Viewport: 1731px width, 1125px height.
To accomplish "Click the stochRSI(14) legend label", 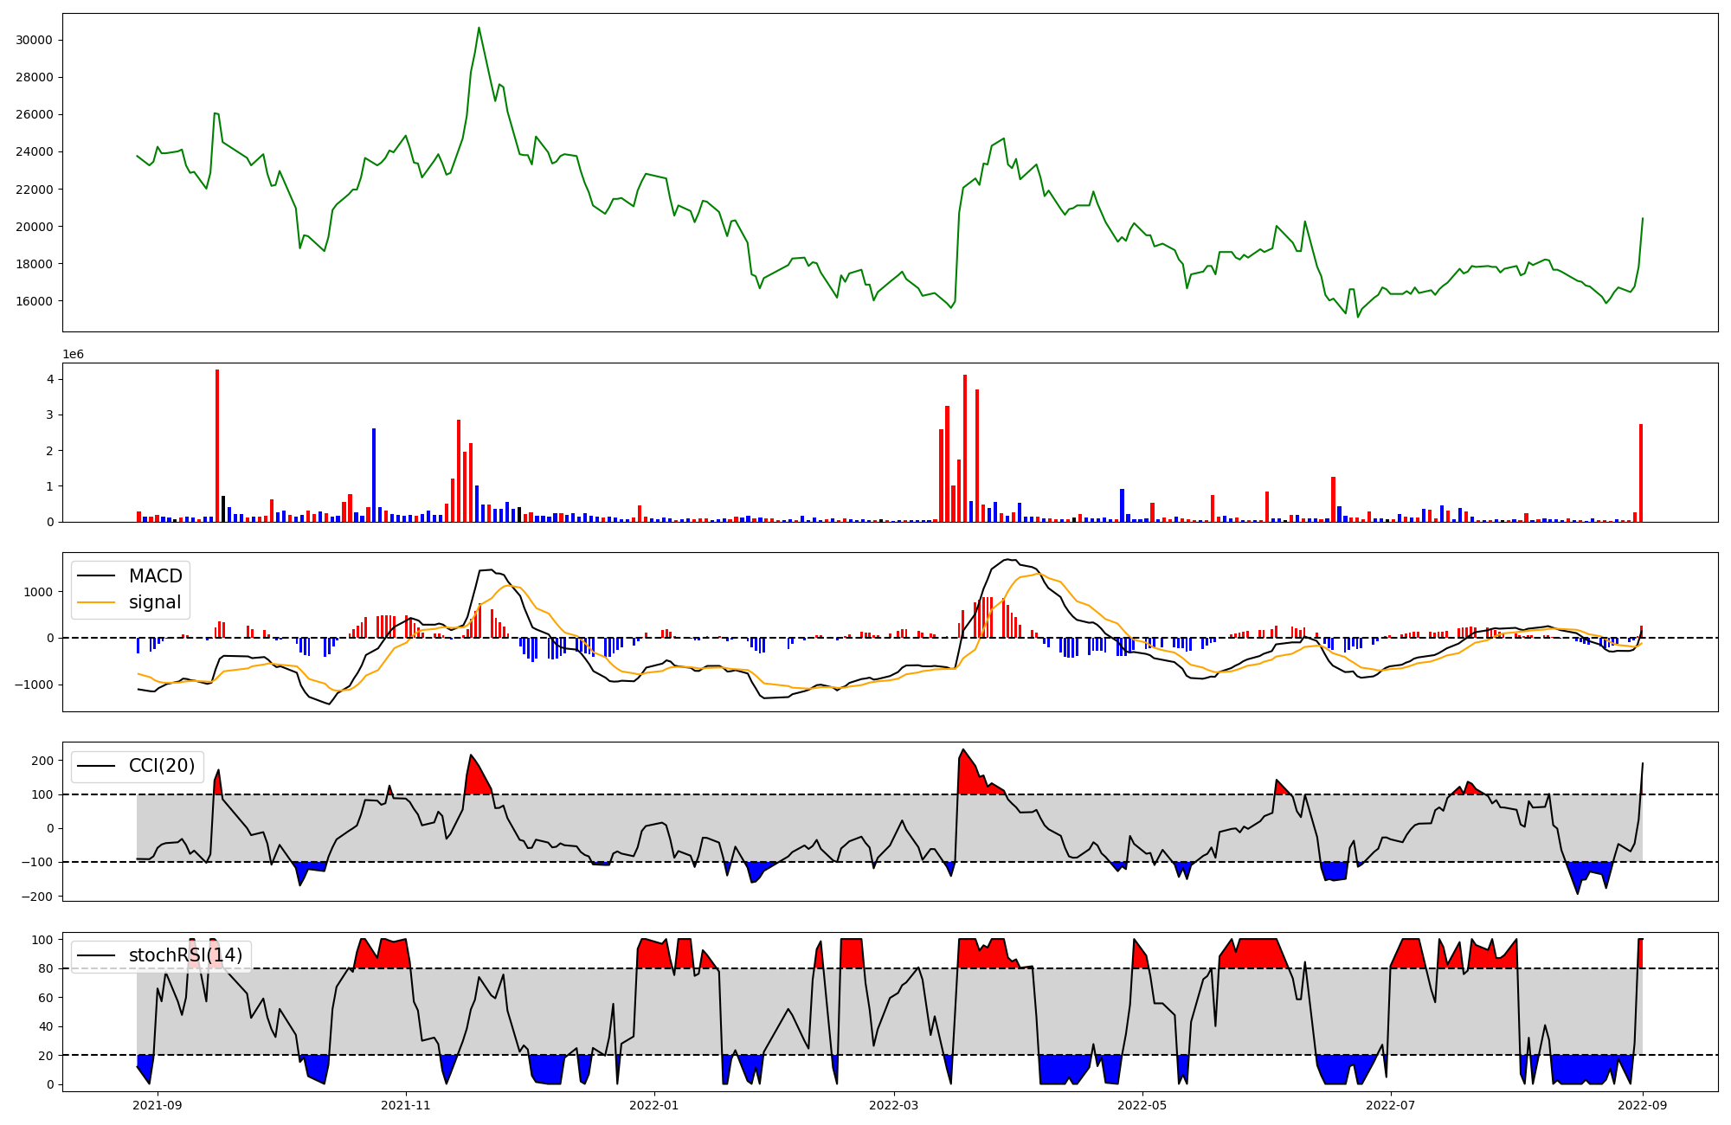I will pos(185,955).
